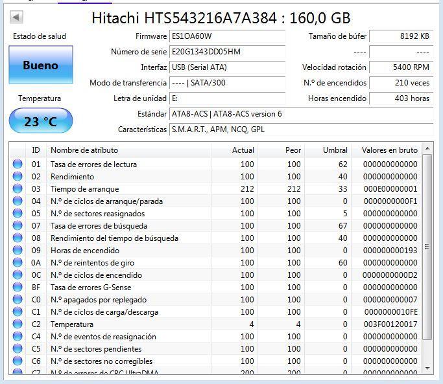Click raw value 000000000193

(x=390, y=250)
